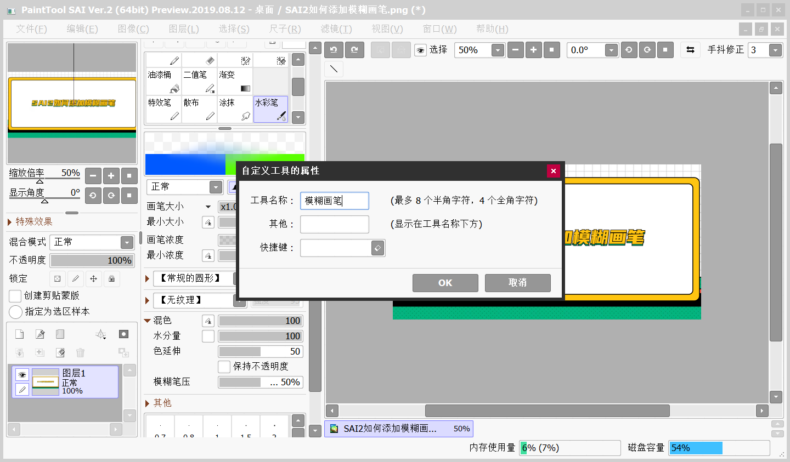This screenshot has height=462, width=790.
Task: Select the 图层1 layer thumbnail
Action: click(46, 382)
